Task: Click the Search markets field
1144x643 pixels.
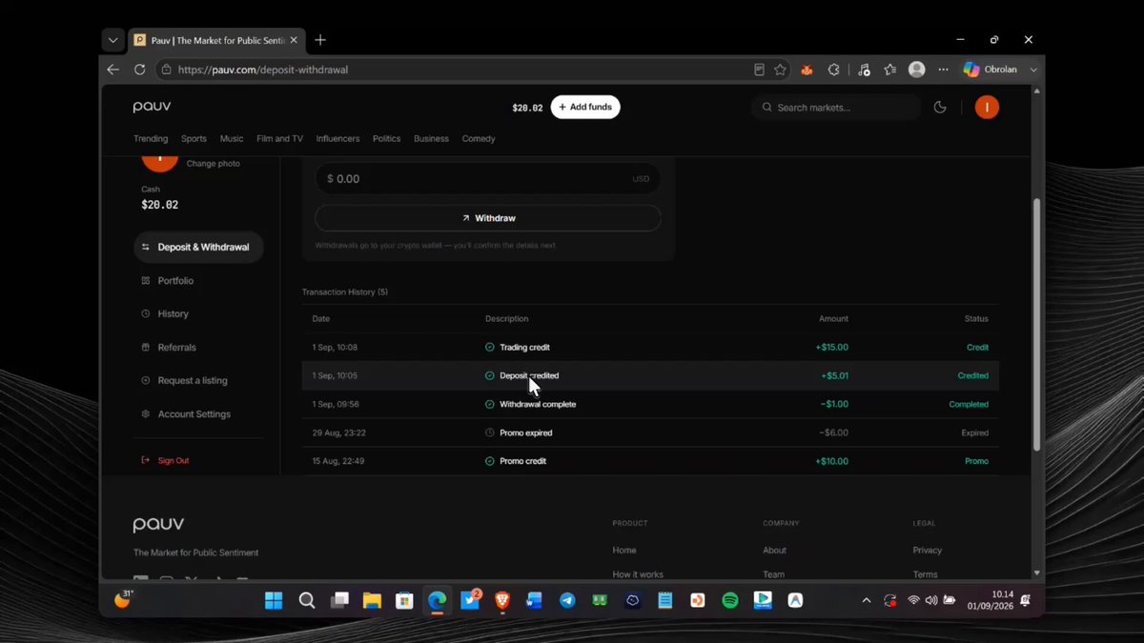Action: (x=836, y=108)
